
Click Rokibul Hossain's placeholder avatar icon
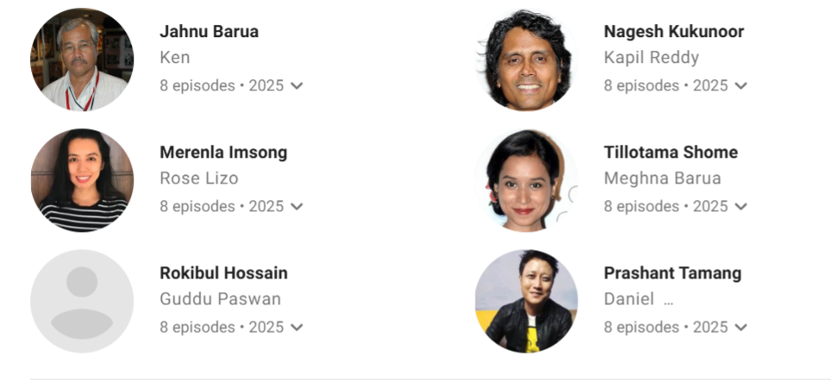tap(82, 301)
